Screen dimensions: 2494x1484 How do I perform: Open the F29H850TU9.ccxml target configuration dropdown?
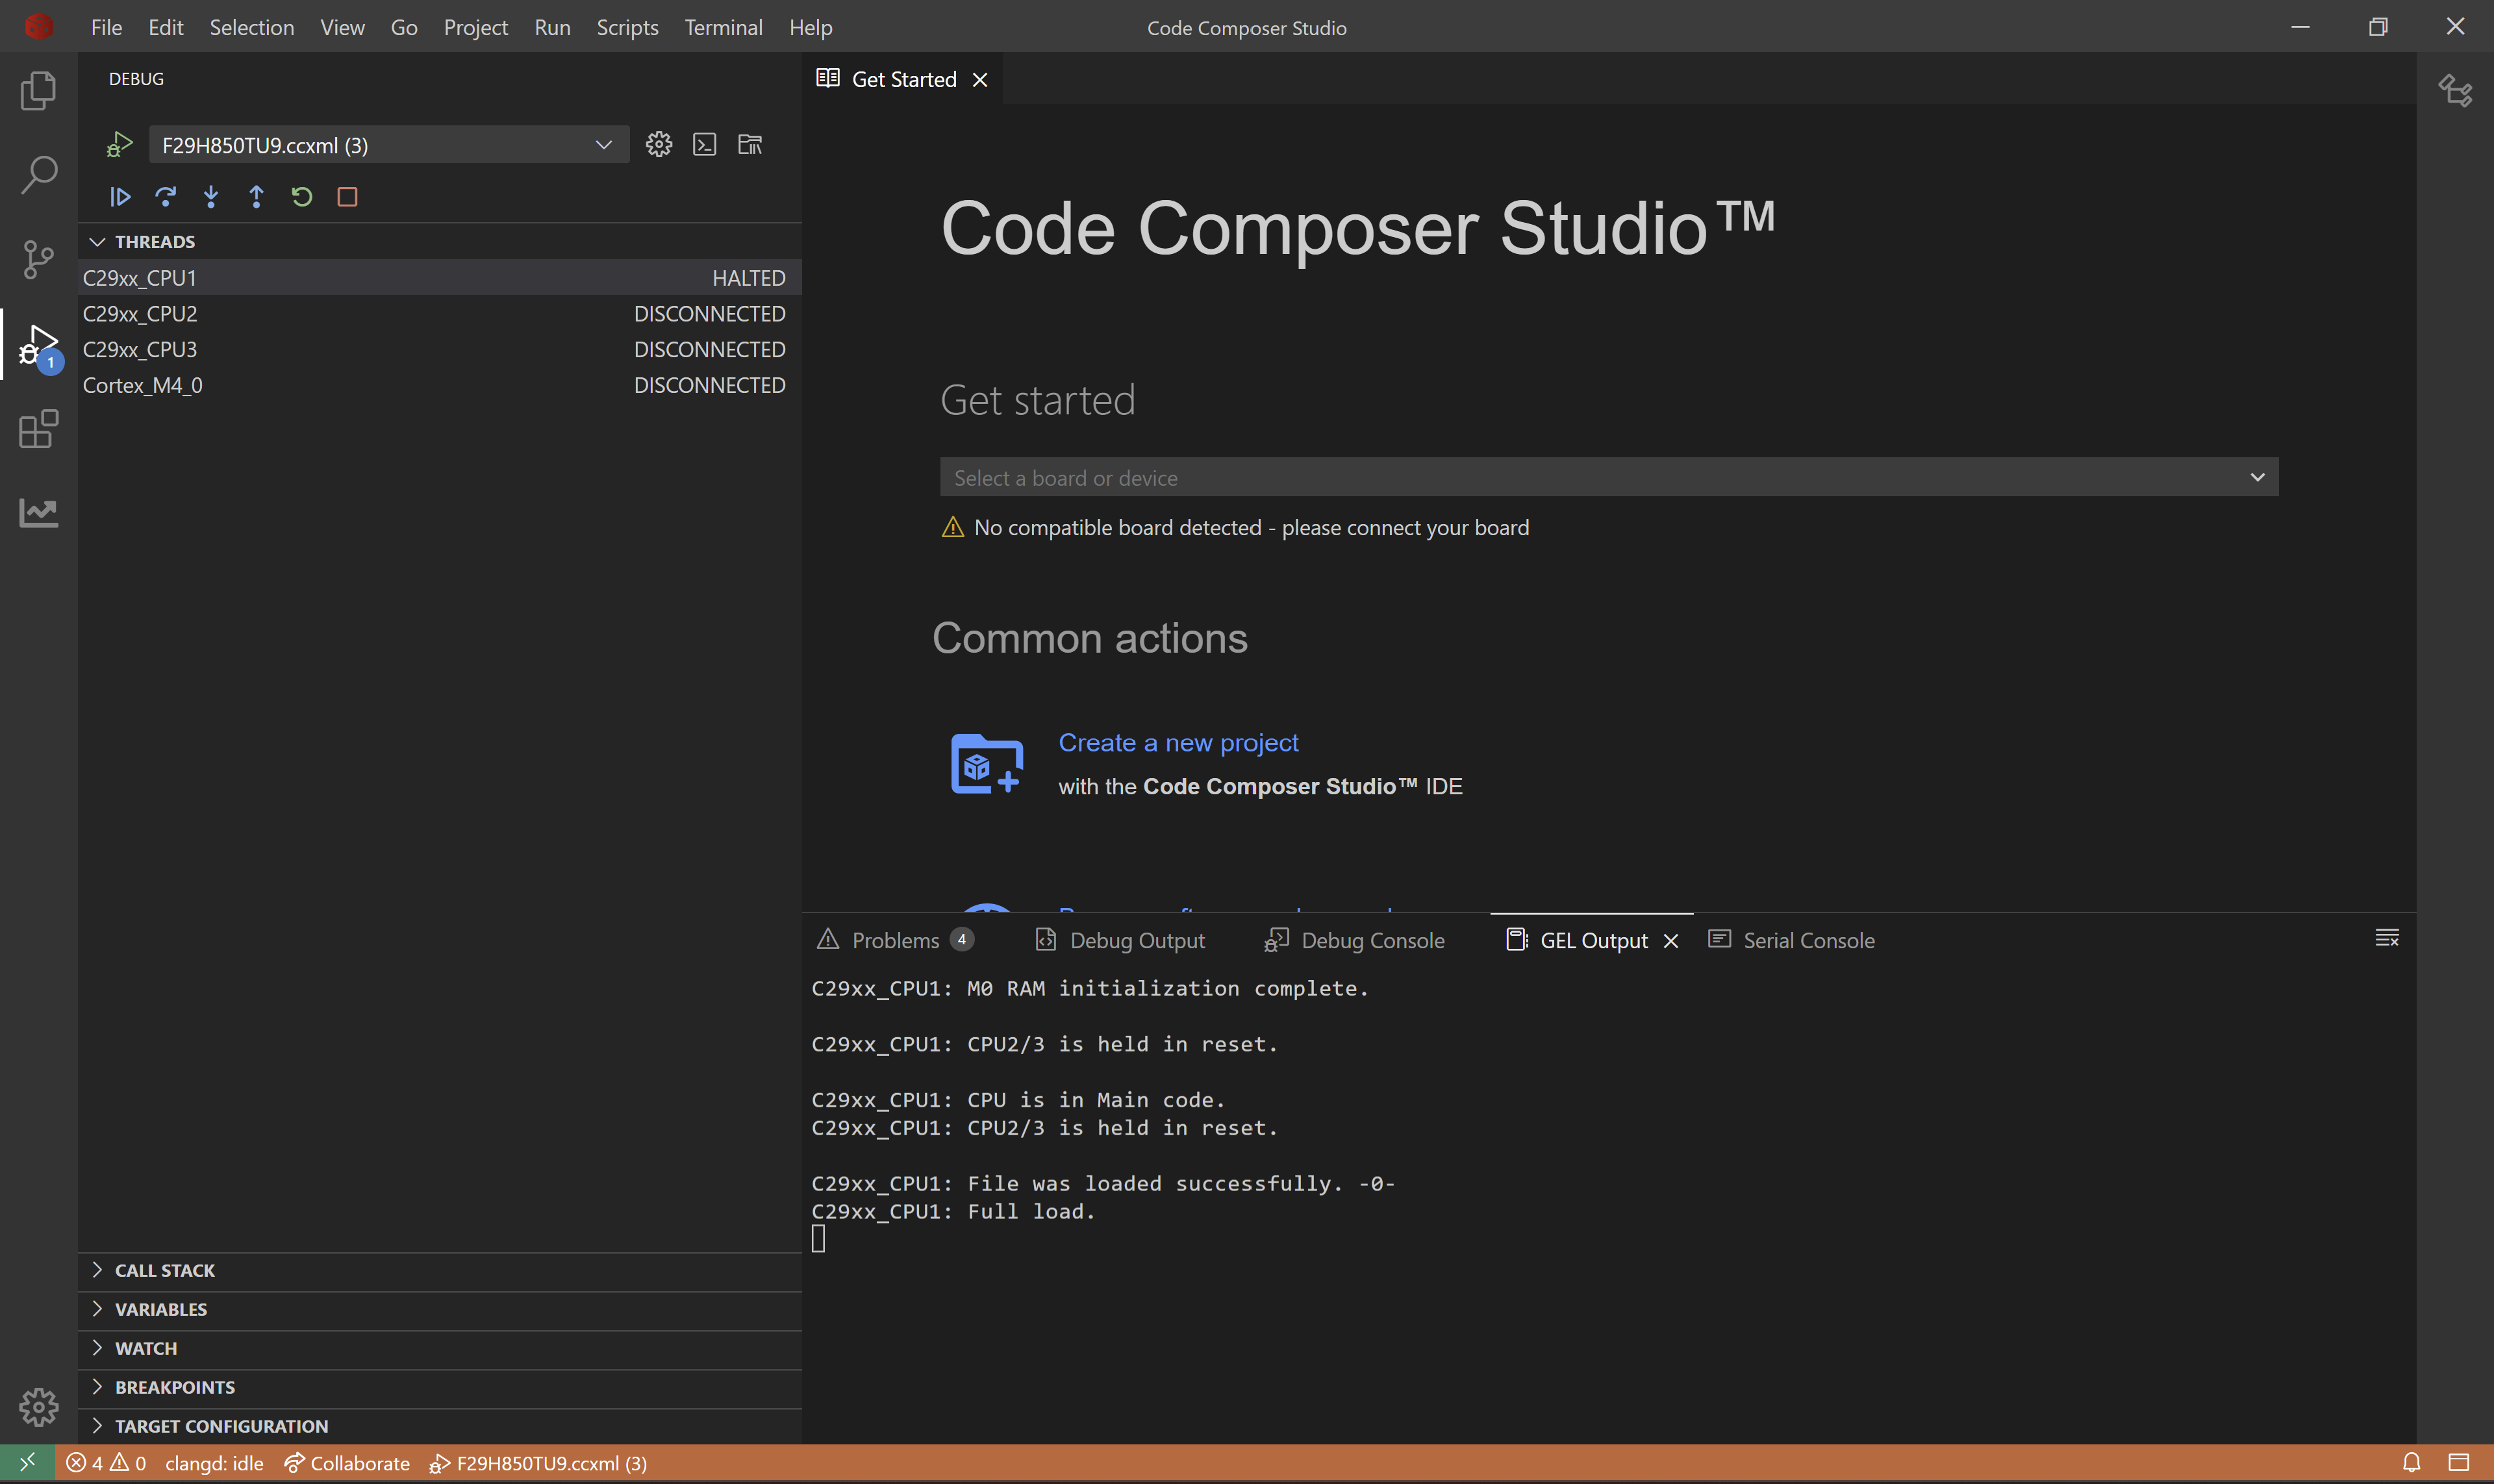tap(604, 144)
